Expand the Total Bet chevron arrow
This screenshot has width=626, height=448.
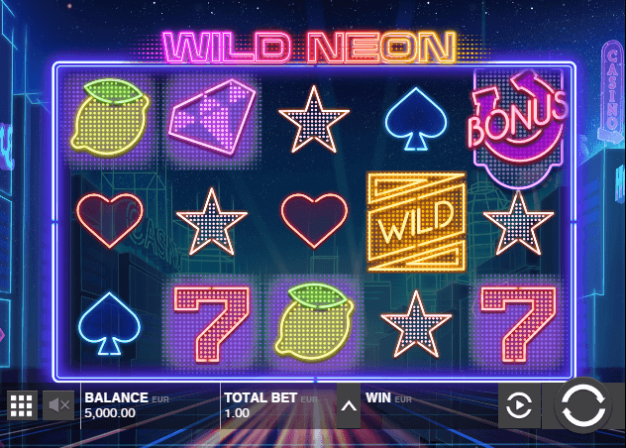tap(349, 406)
